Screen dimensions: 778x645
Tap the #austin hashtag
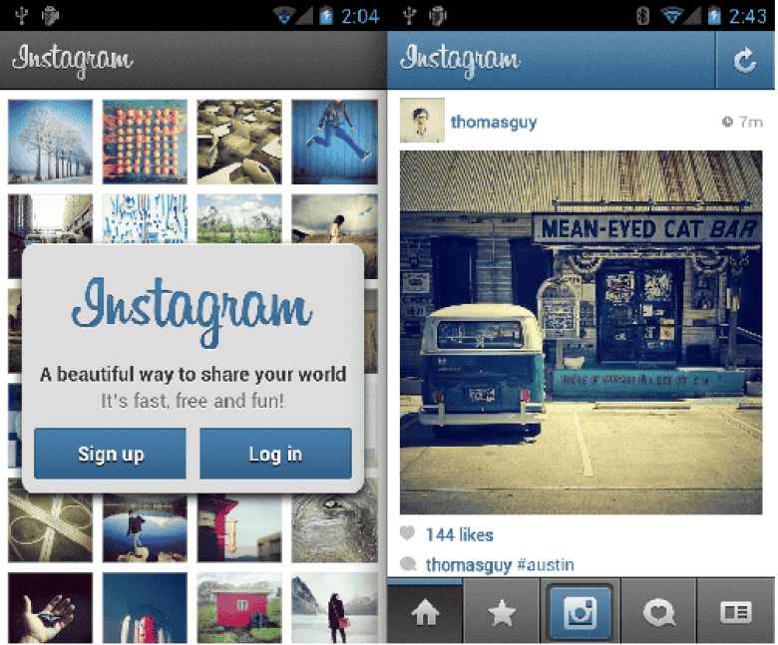[x=546, y=564]
